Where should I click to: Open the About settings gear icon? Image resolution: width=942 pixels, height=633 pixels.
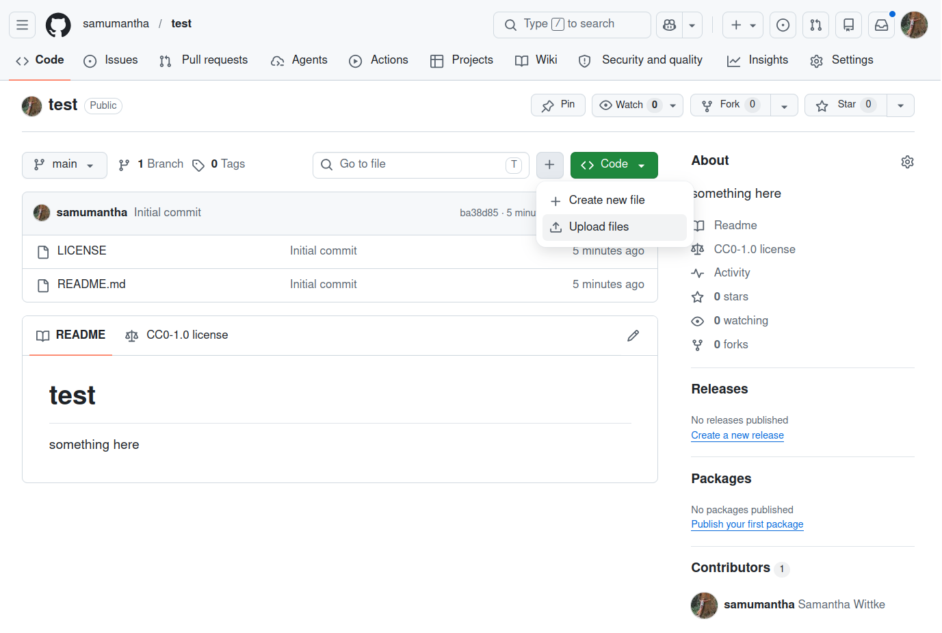coord(907,162)
